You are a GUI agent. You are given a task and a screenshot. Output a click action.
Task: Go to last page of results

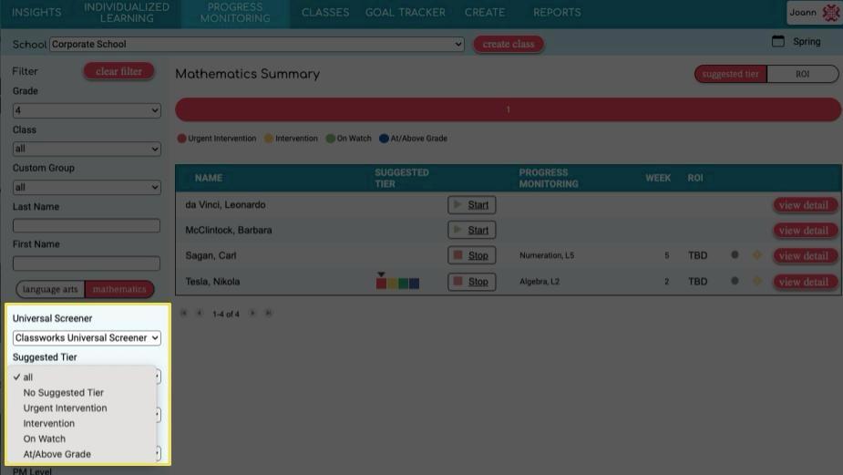click(268, 313)
